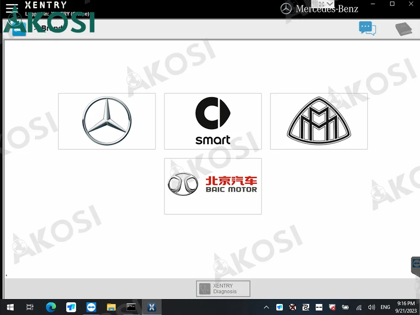Launch Microsoft Edge from the taskbar
Viewport: 420px width, 315px height.
point(51,307)
